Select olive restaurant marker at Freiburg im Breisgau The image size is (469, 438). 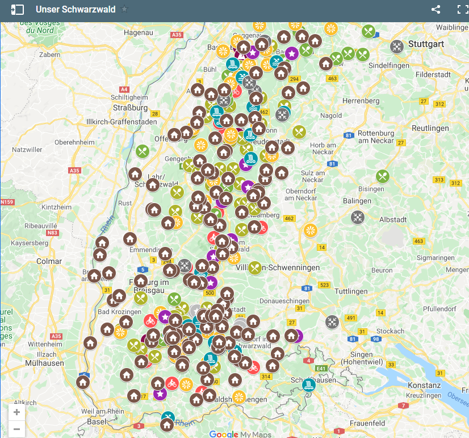pyautogui.click(x=141, y=298)
